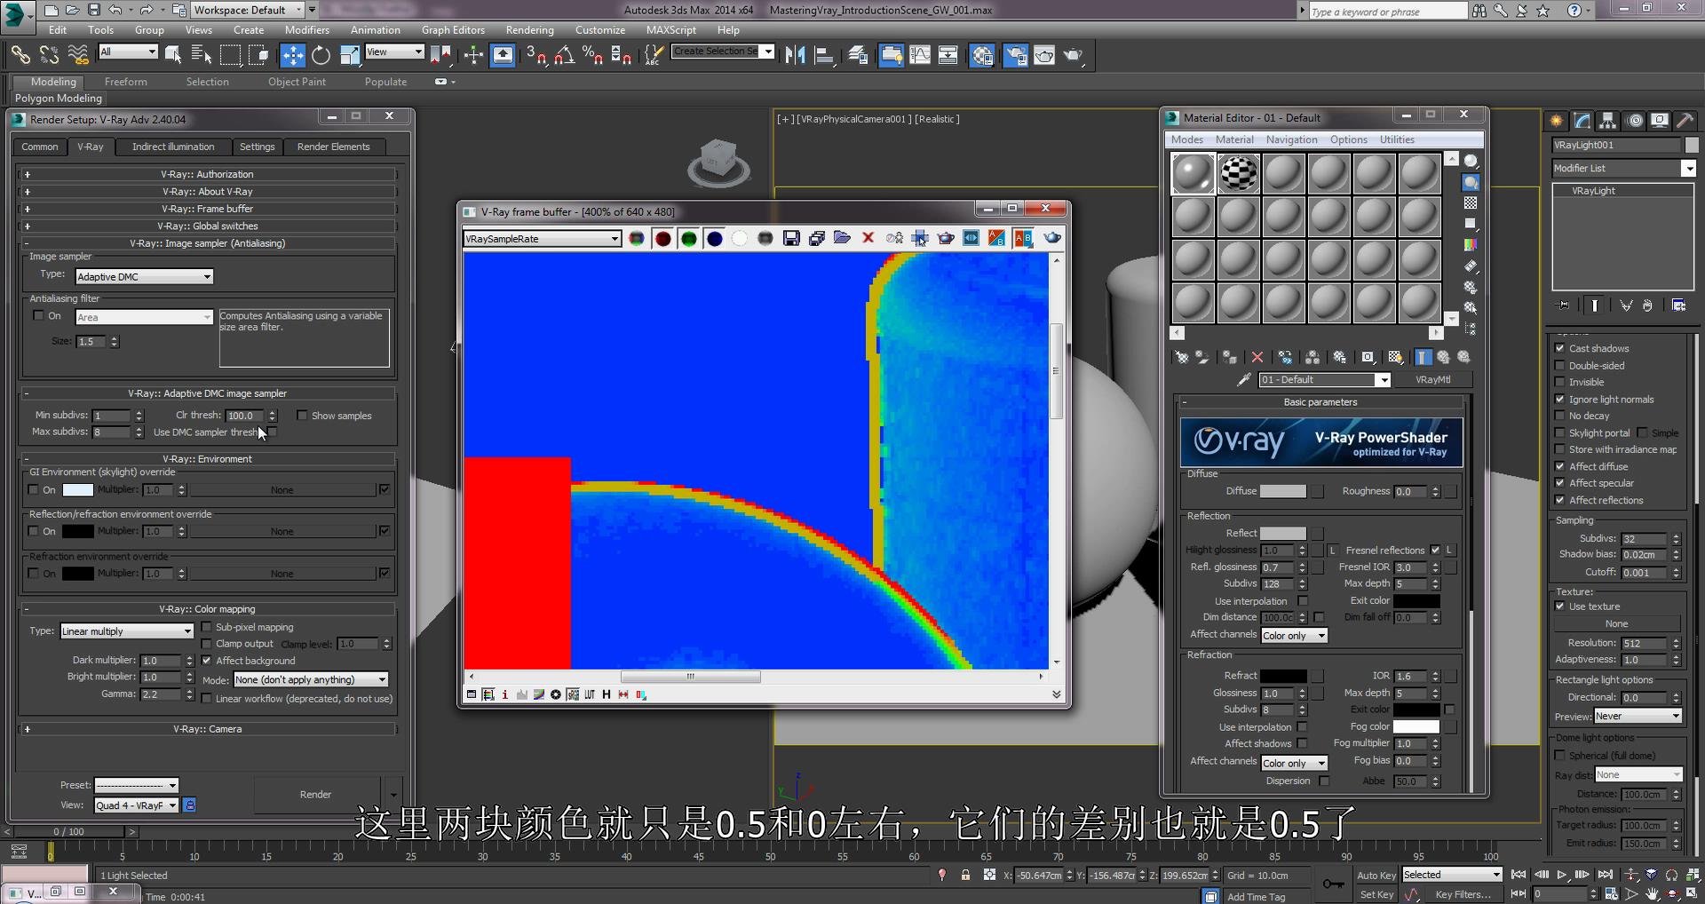Select the Move tool in main toolbar

tap(292, 55)
